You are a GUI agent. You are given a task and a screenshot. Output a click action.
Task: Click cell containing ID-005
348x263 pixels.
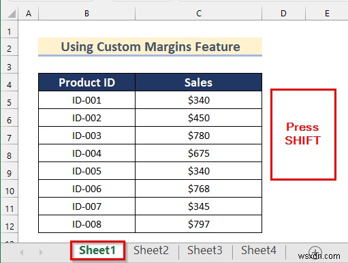tap(86, 171)
